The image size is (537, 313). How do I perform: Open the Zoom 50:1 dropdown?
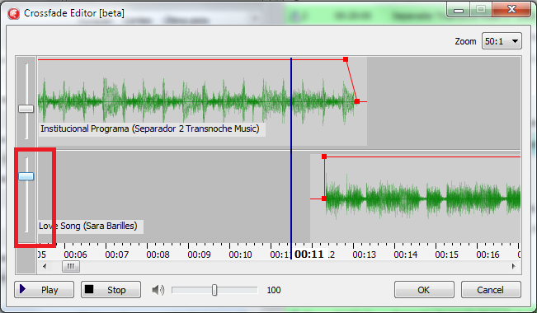[502, 41]
